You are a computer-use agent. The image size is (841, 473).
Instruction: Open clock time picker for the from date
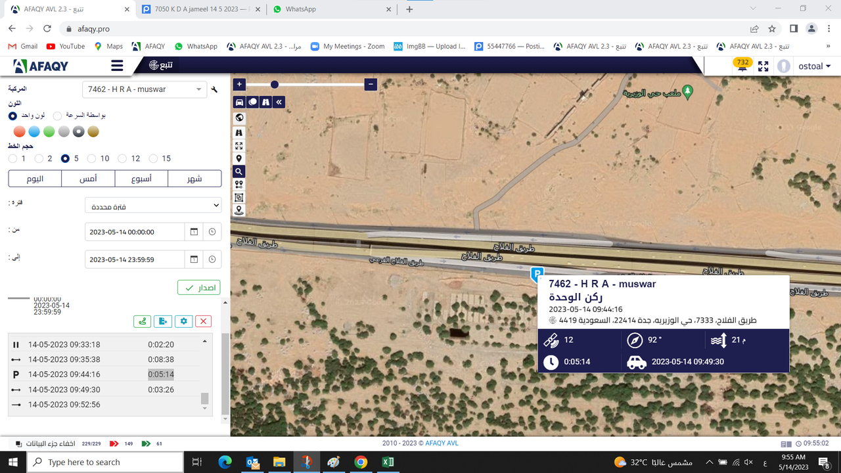(212, 232)
